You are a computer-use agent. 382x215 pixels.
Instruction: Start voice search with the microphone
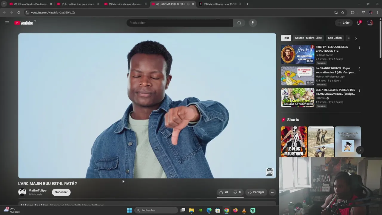point(253,23)
